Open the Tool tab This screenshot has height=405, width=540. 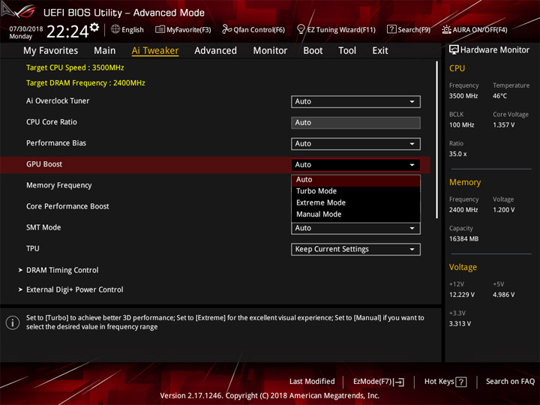(347, 51)
